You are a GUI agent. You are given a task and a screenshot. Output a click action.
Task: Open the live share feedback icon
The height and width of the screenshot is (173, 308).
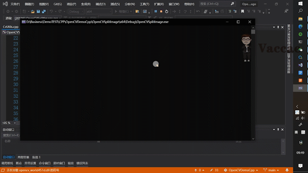pos(286,11)
